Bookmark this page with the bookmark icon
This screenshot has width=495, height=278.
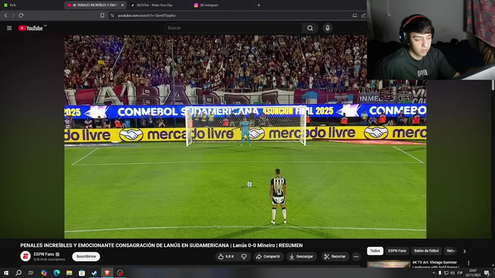(102, 15)
